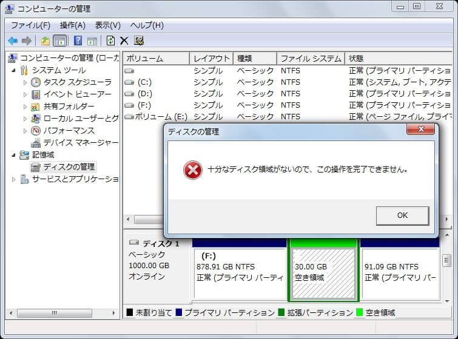
Task: Select the ボリューム (E:) row
Action: (x=288, y=117)
